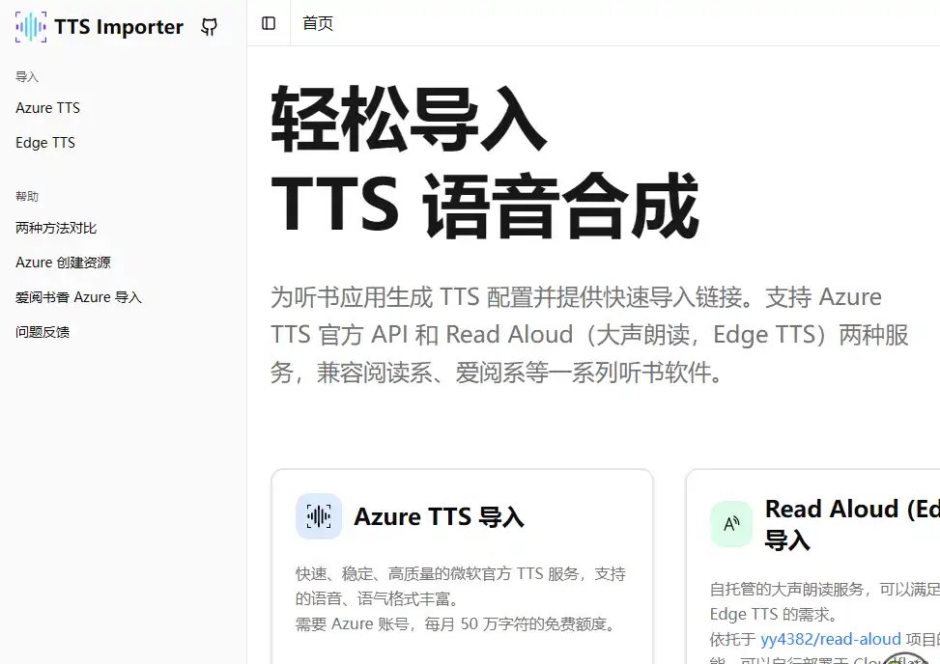Image resolution: width=940 pixels, height=664 pixels.
Task: Click the 帮助 section label
Action: tap(27, 196)
